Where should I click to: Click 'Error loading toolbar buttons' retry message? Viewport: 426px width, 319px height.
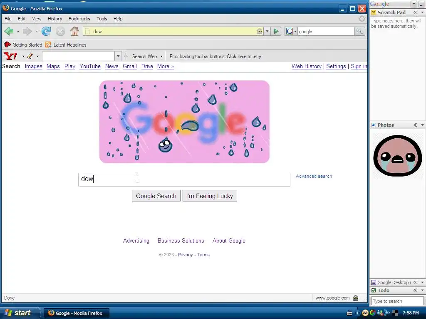pyautogui.click(x=215, y=56)
